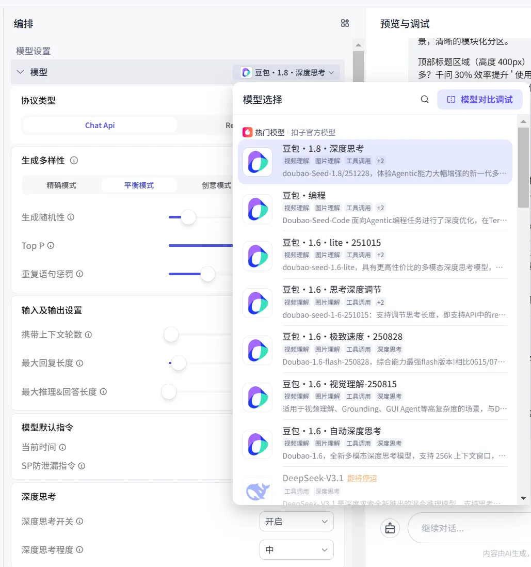
Task: Choose the 豆包·1.6·思考深度调节 model entry
Action: (375, 303)
